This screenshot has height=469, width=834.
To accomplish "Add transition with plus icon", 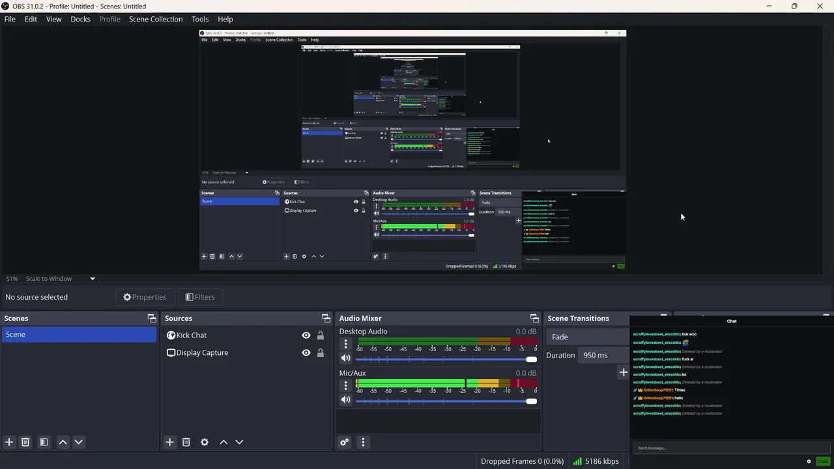I will [624, 373].
